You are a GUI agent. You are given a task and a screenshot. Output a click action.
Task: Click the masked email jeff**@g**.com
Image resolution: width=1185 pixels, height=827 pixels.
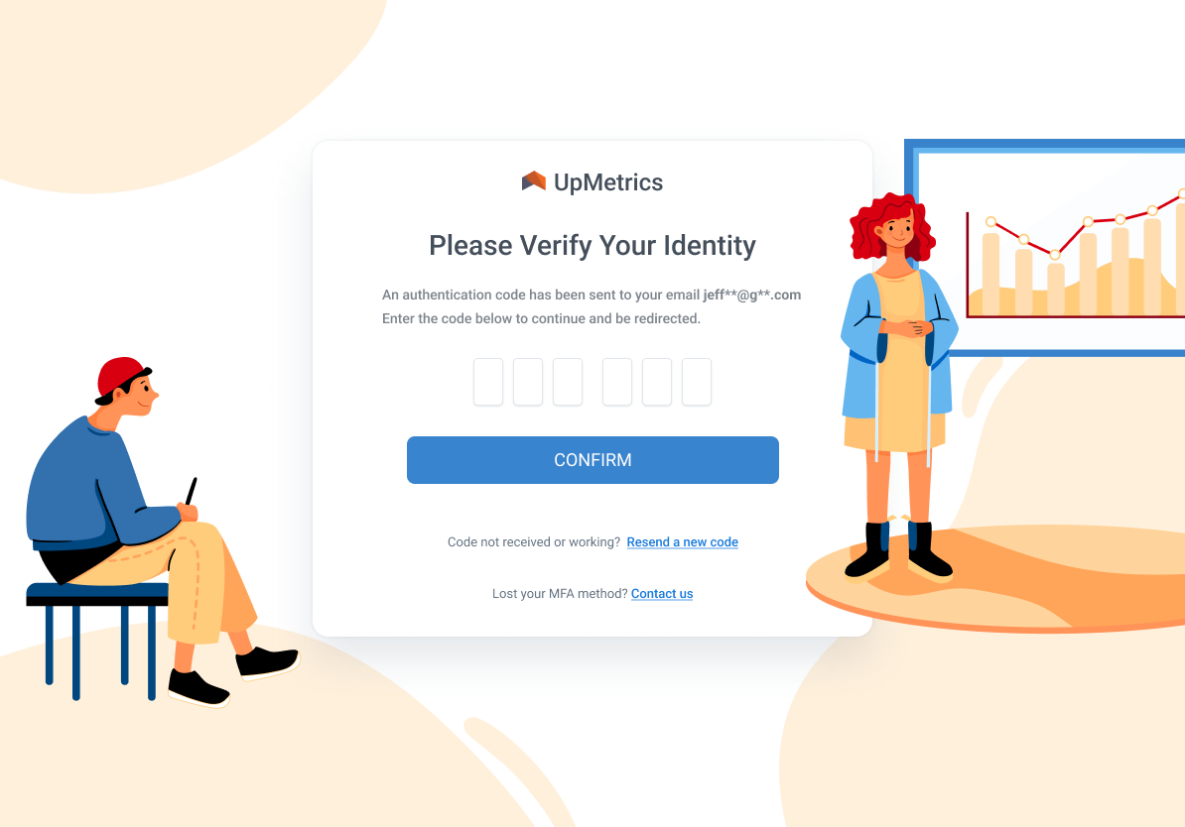pos(752,295)
